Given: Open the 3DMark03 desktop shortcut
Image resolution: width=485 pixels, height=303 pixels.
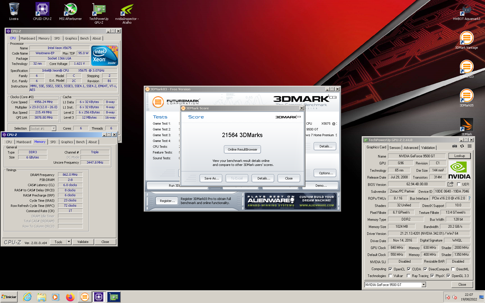Looking at the screenshot, I should point(467,69).
